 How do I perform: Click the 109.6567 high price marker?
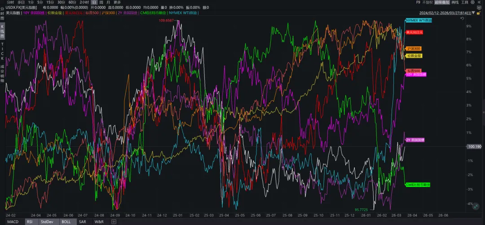(165, 20)
